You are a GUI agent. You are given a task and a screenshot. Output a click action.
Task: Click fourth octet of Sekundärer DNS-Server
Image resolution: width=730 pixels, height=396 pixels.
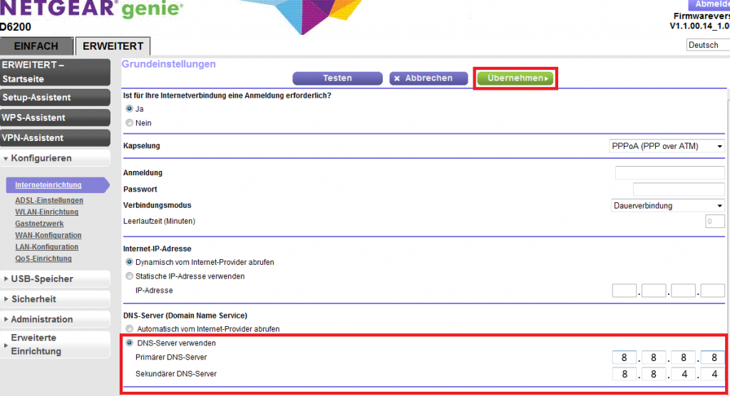pyautogui.click(x=713, y=374)
